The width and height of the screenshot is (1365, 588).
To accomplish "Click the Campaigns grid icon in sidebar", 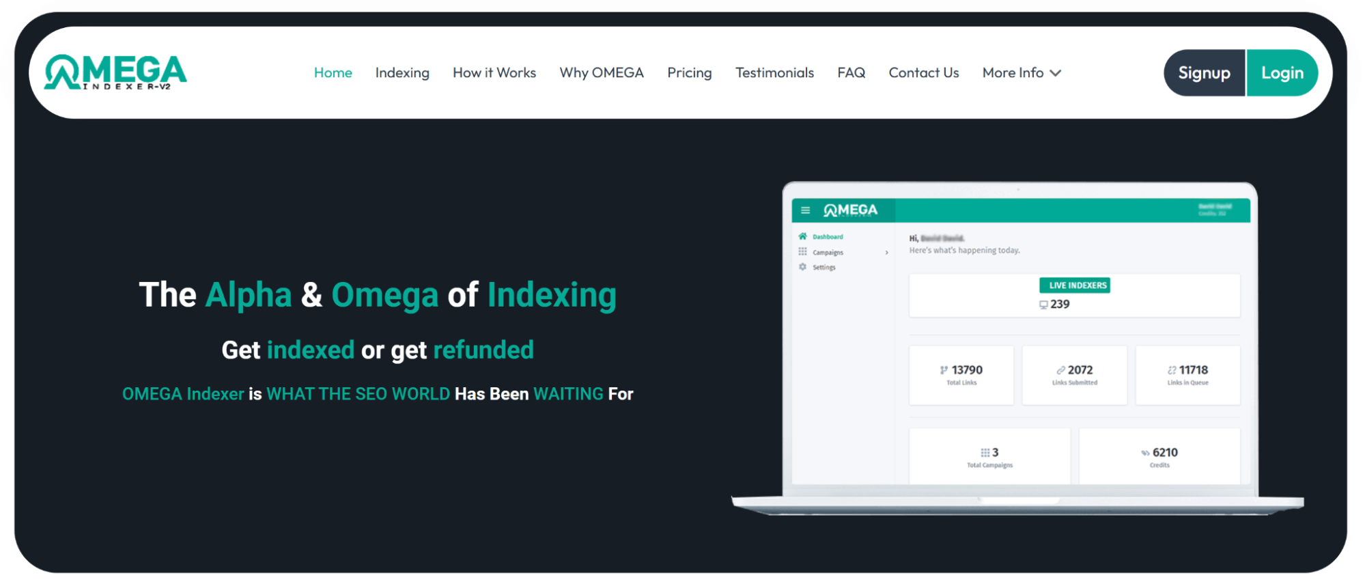I will 802,252.
